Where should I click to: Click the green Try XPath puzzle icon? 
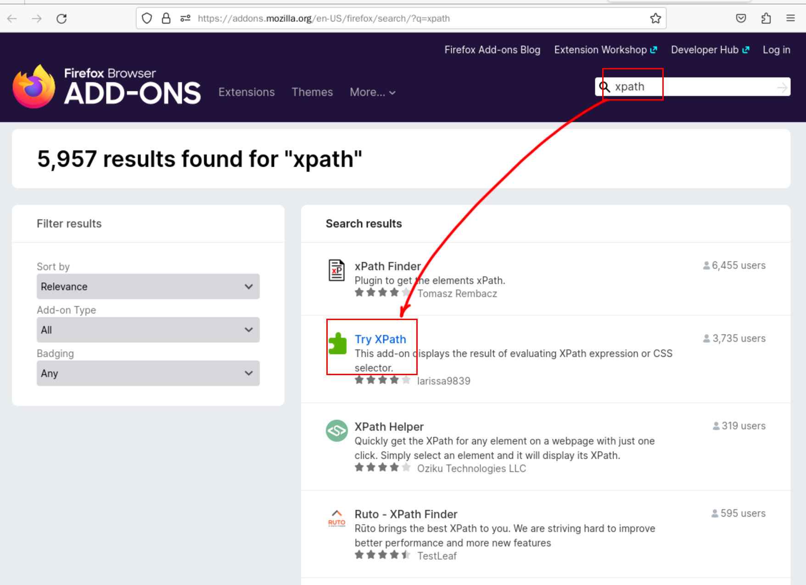[337, 343]
